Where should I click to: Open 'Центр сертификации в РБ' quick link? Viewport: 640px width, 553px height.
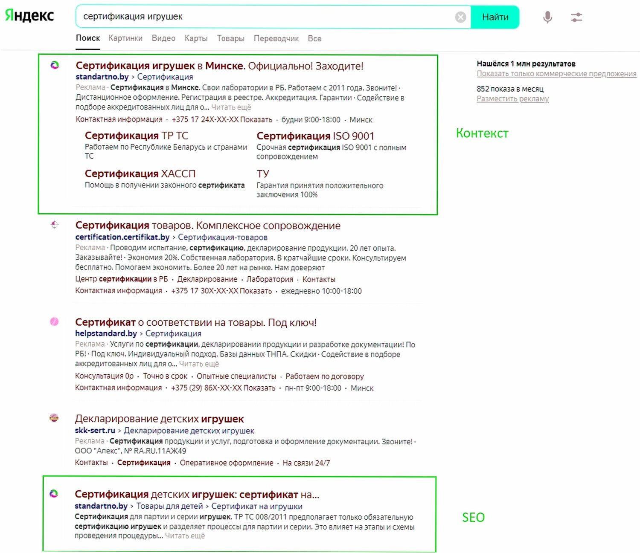point(122,279)
